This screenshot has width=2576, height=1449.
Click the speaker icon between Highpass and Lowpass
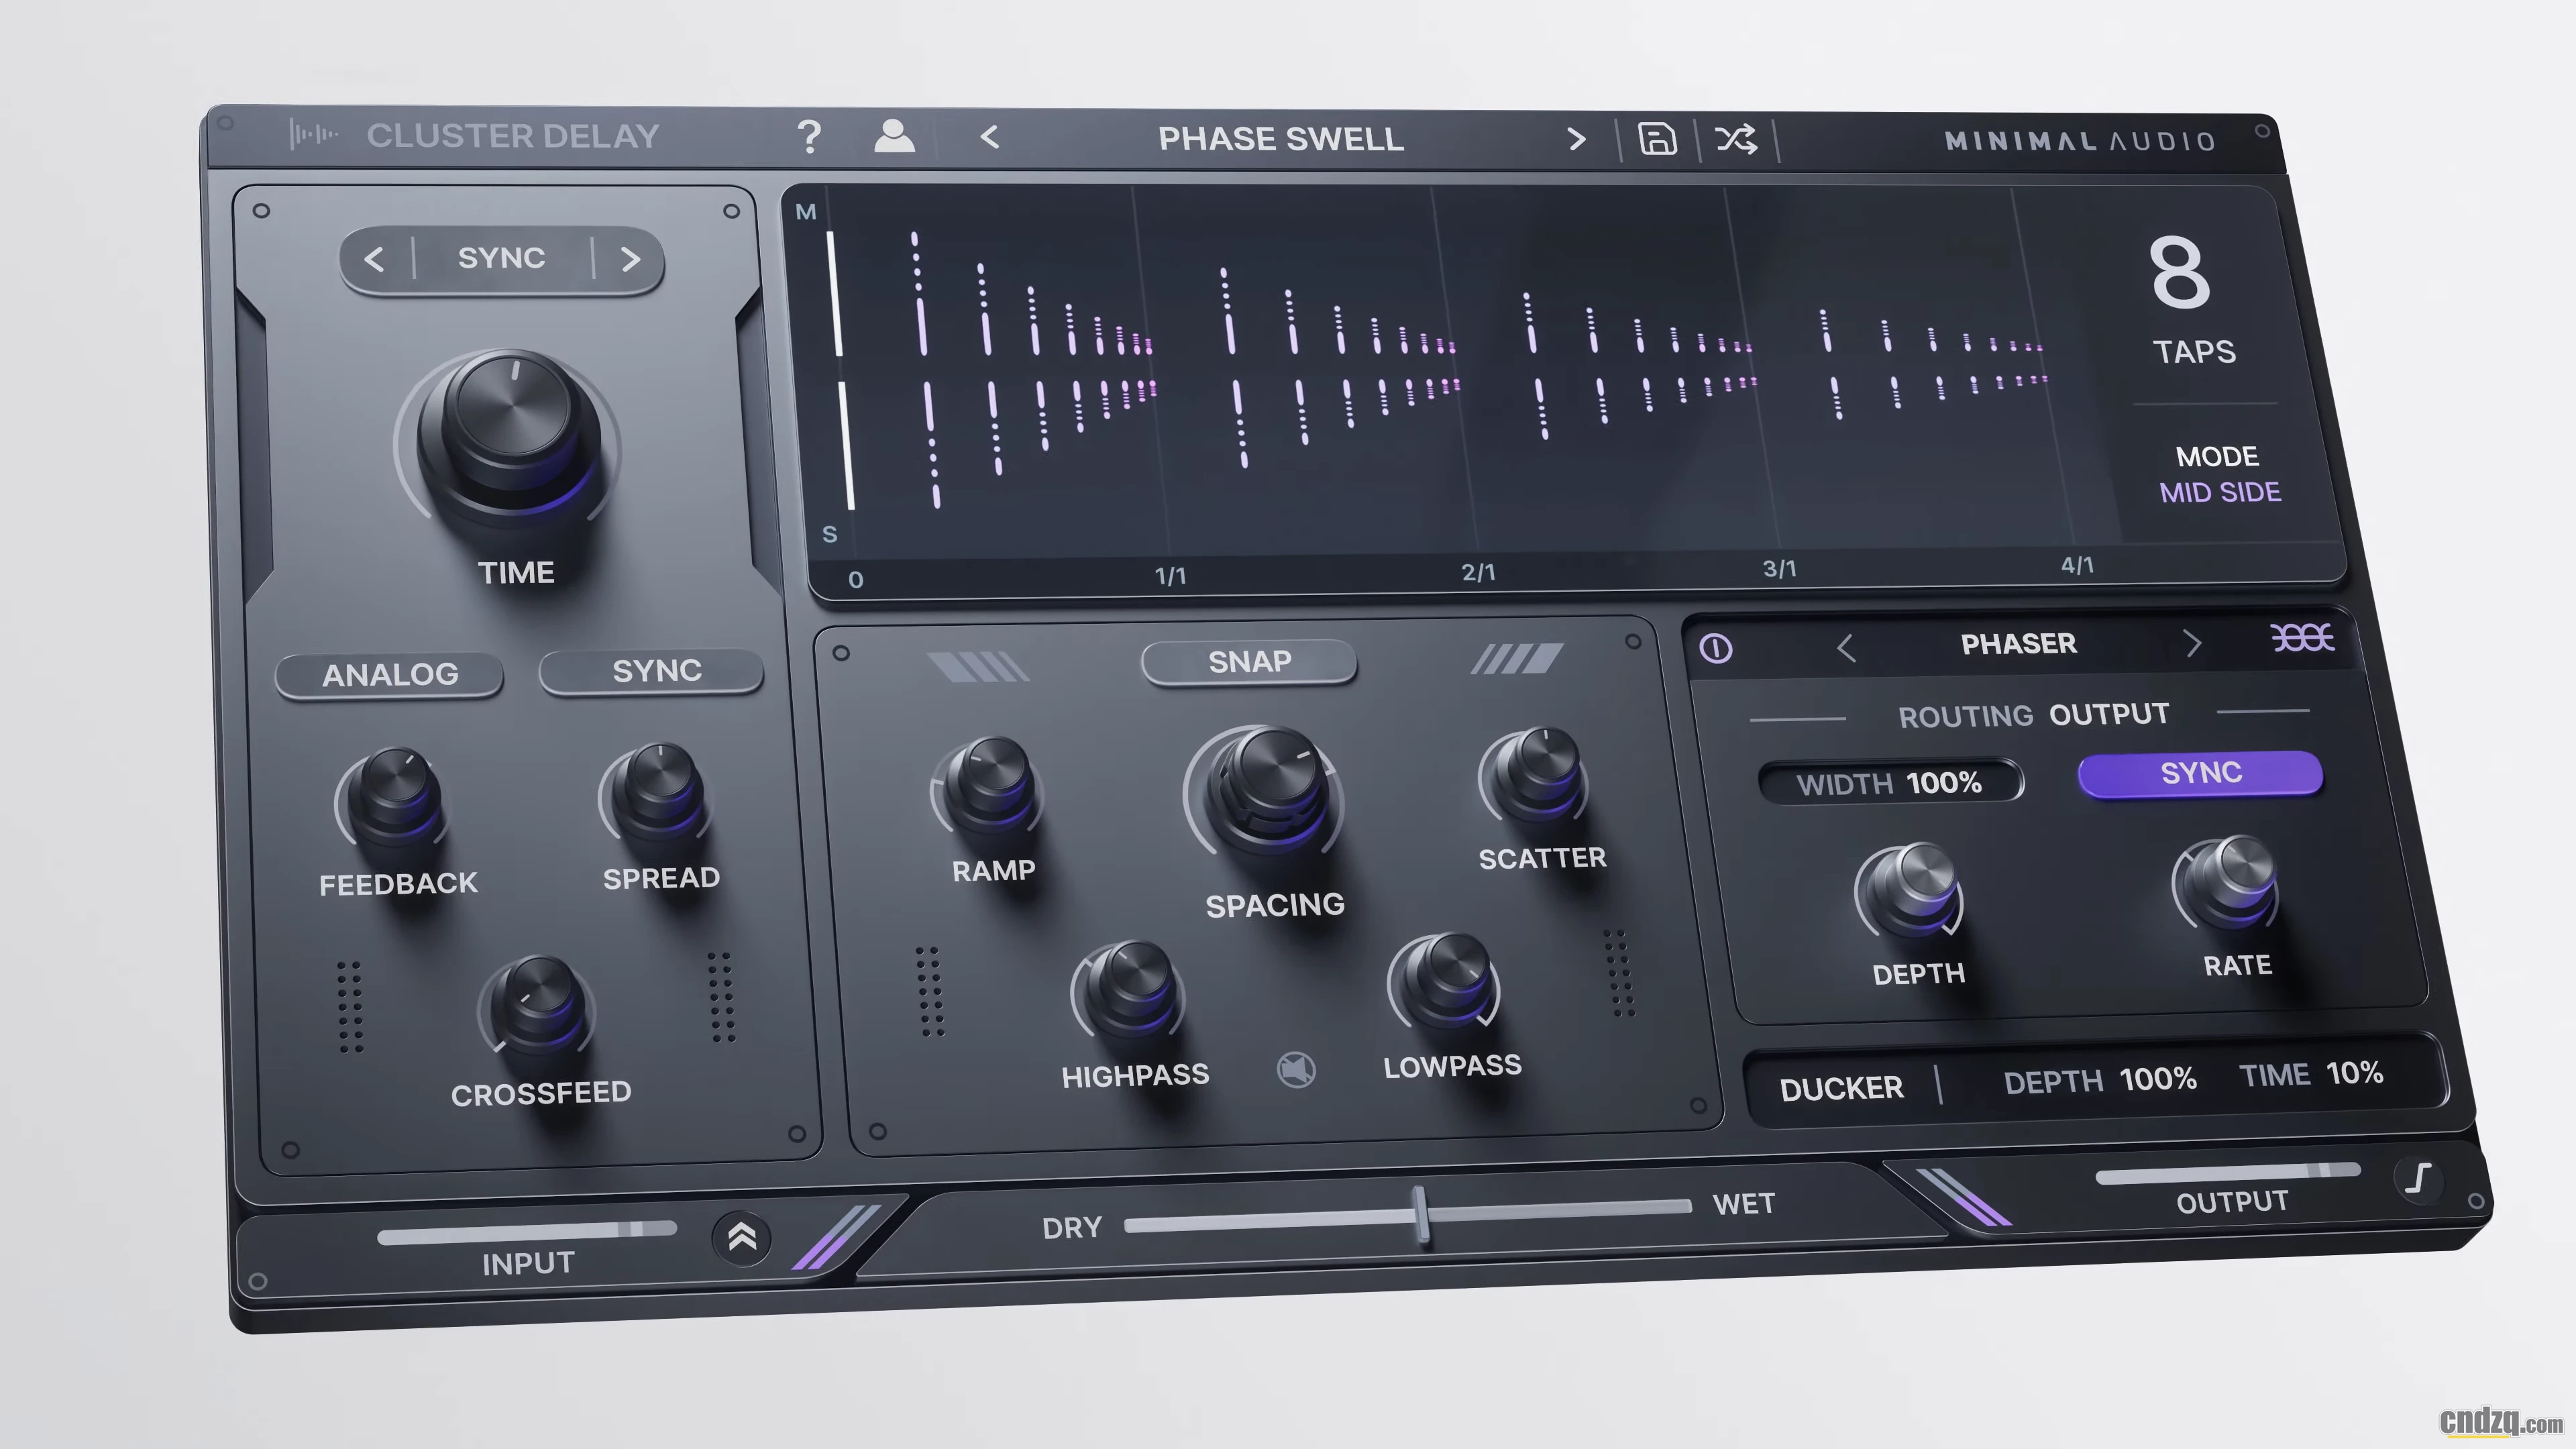click(1296, 1070)
